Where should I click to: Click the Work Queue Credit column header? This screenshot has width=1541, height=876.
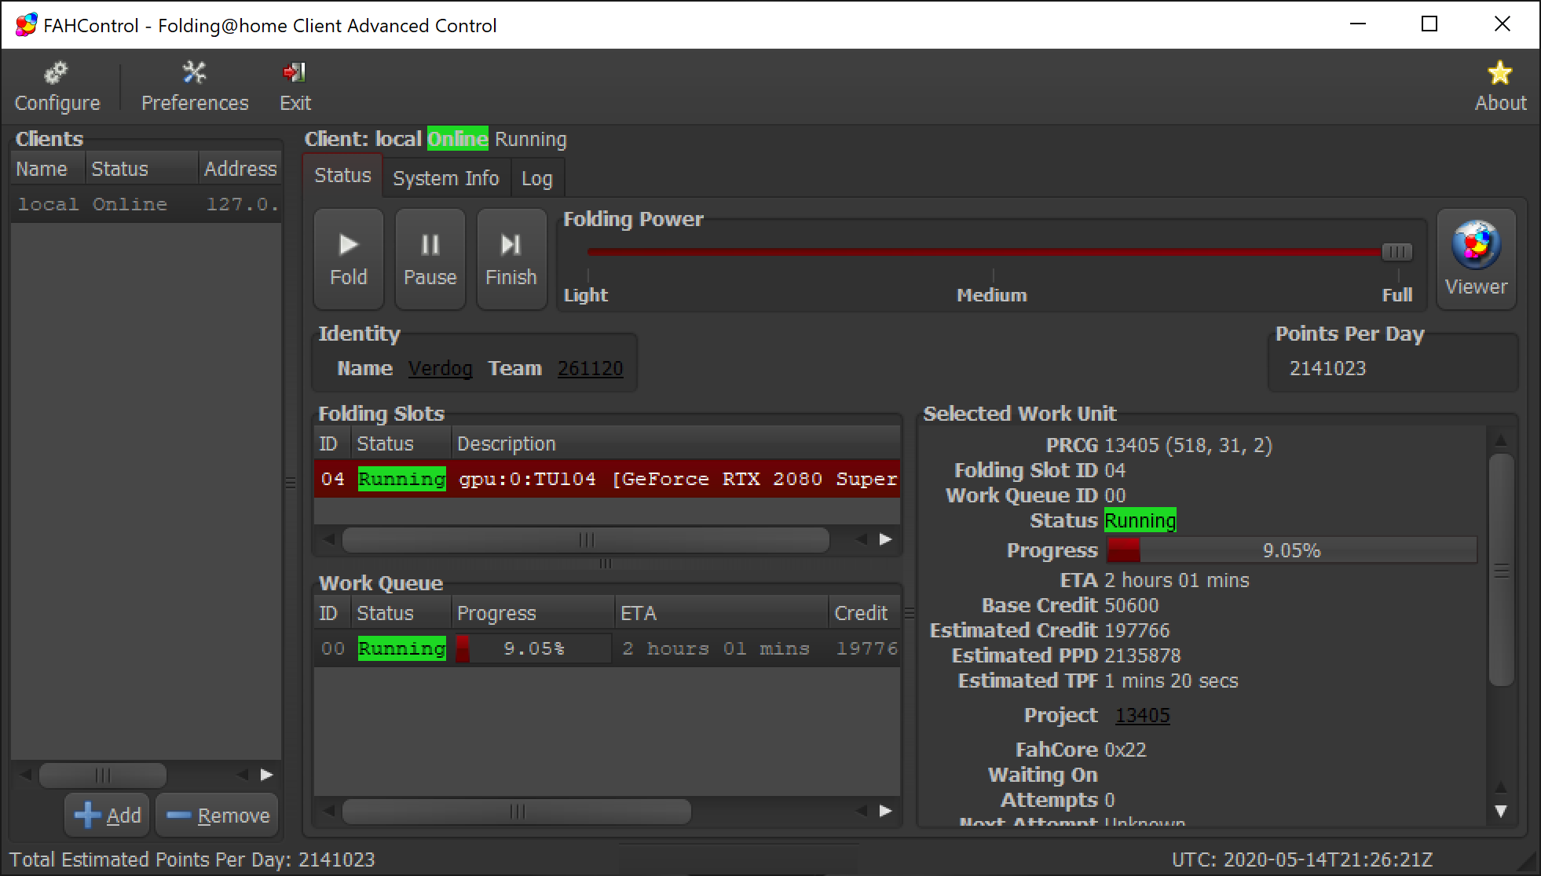(864, 613)
